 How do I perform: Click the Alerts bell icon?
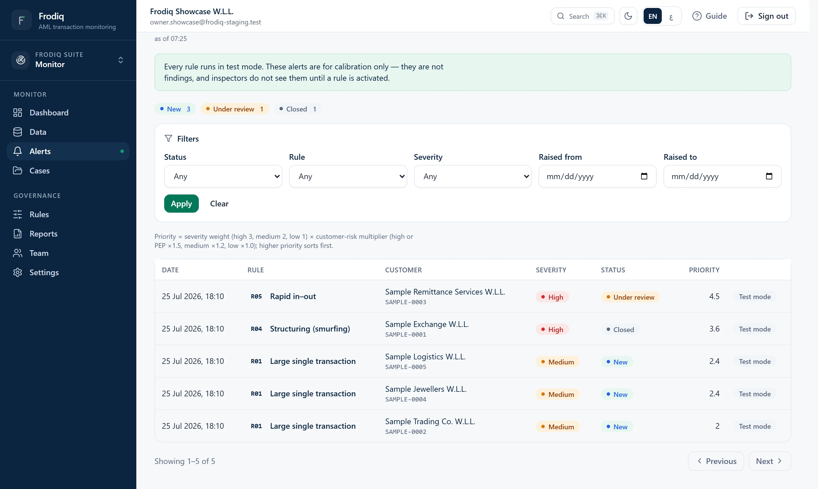tap(17, 151)
